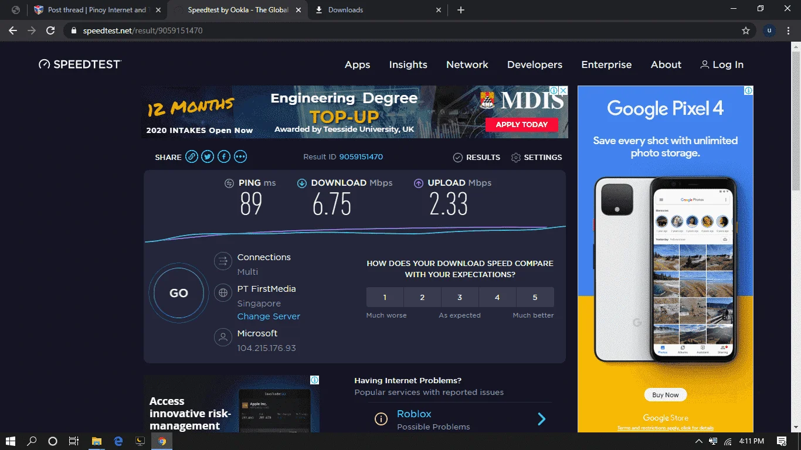Screen dimensions: 801x450
Task: Open the Chrome profile avatar
Action: coord(769,30)
